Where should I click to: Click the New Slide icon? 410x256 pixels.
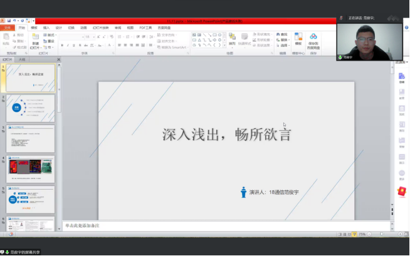(x=35, y=40)
